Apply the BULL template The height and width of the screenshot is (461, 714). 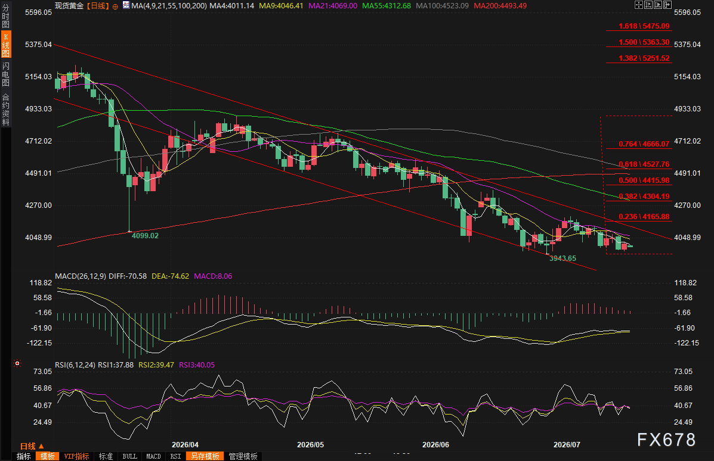click(x=130, y=456)
